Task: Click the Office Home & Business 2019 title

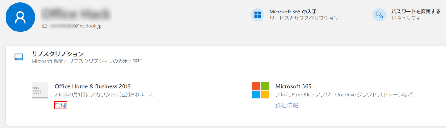Action: coord(93,86)
